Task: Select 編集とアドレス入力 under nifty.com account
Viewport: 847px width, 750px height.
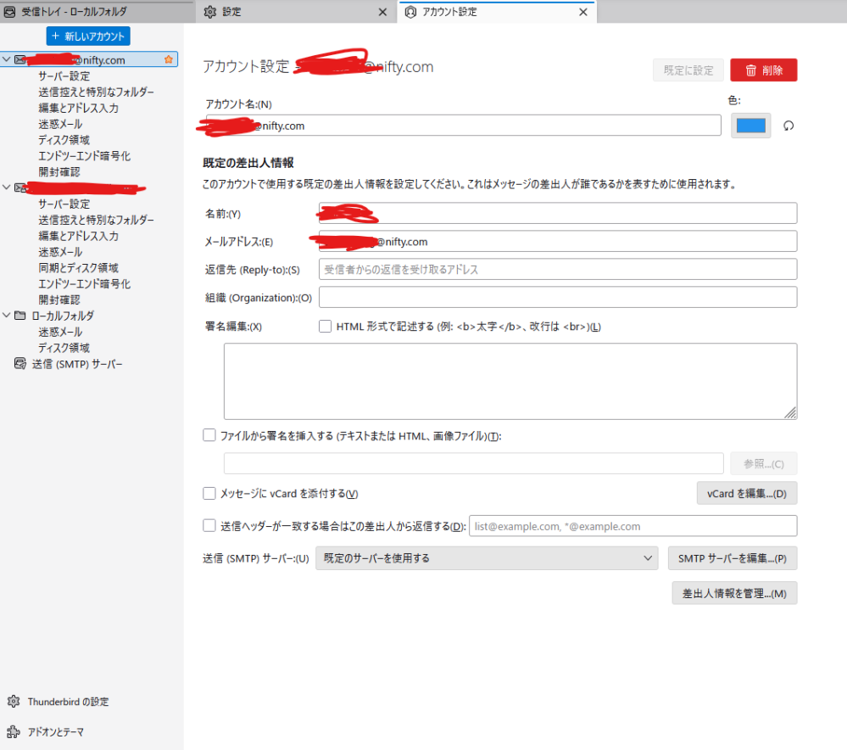Action: click(x=78, y=108)
